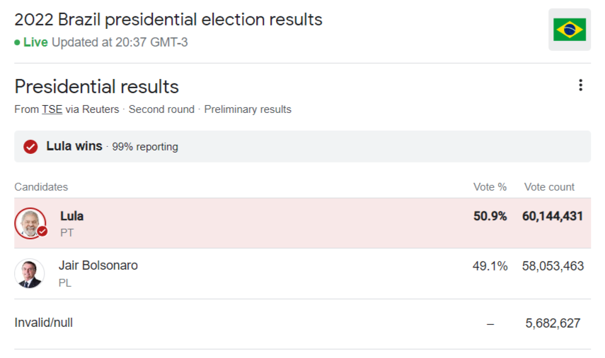Click the 2022 Brazil presidential election results title
The height and width of the screenshot is (358, 605).
[x=168, y=20]
